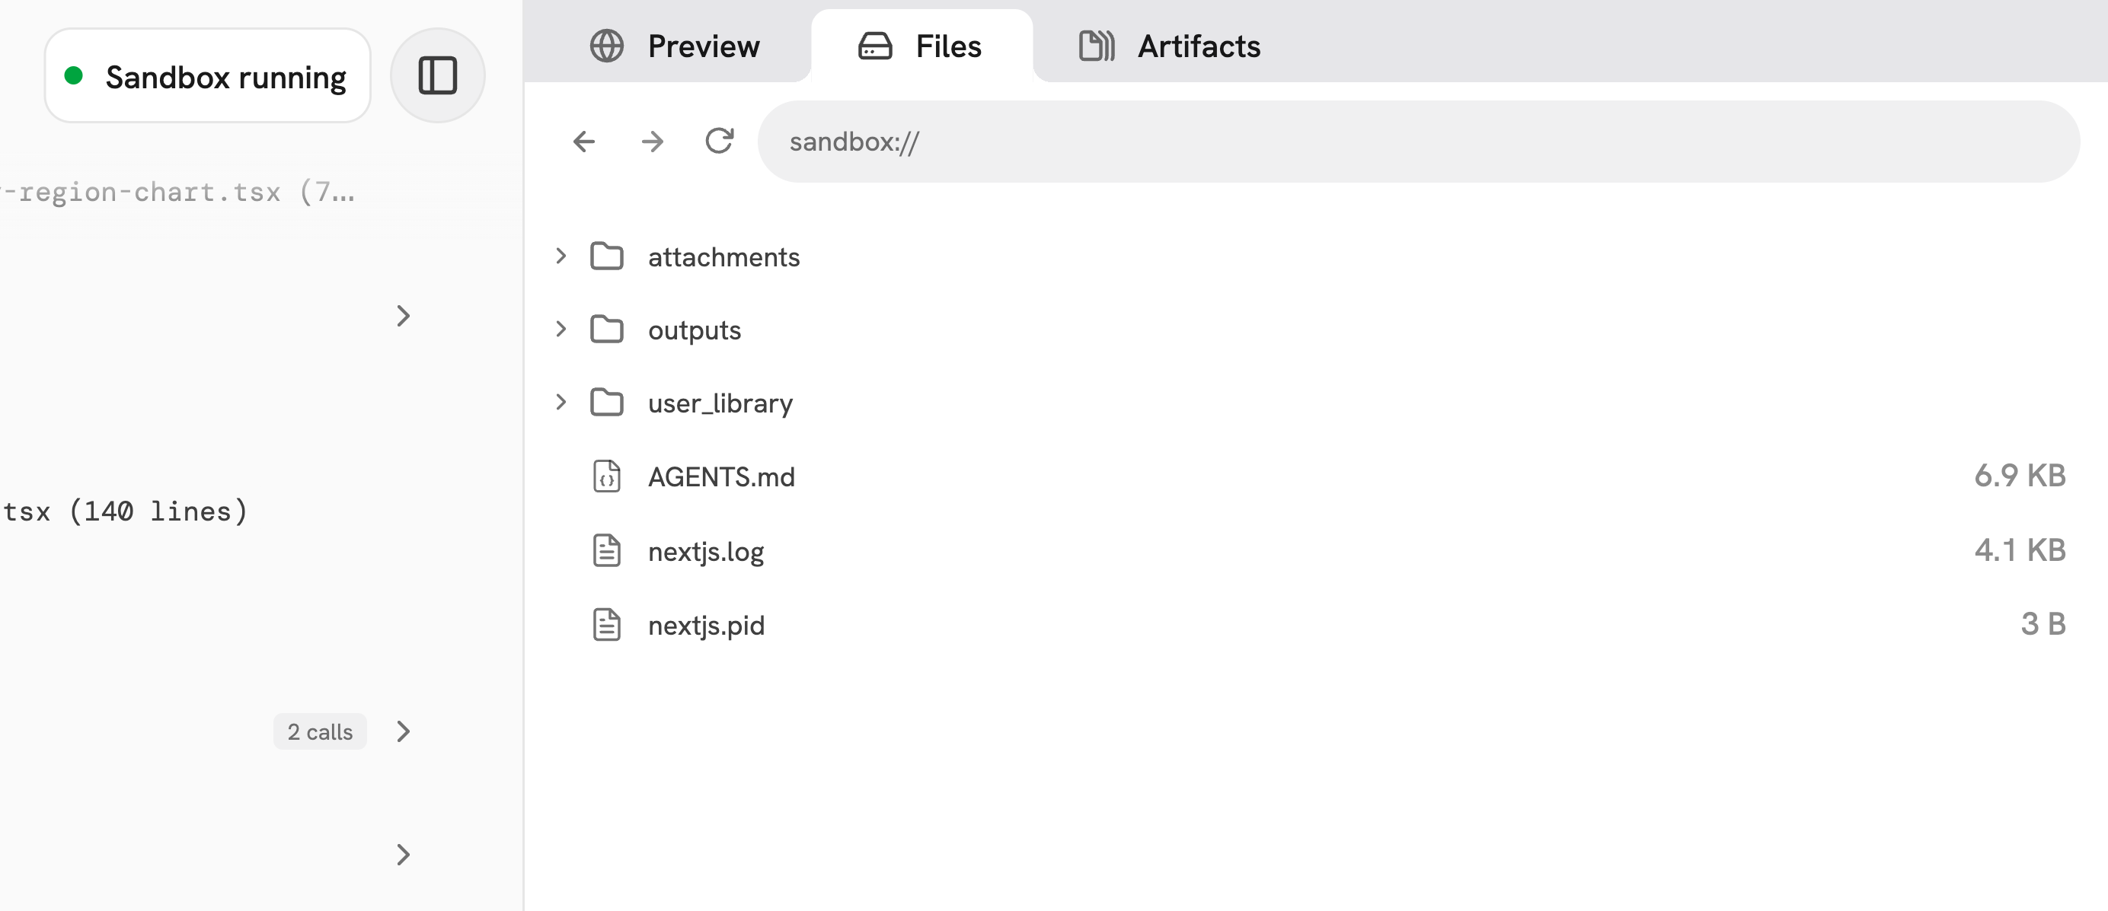
Task: Click the green sandbox status dot
Action: pyautogui.click(x=74, y=76)
